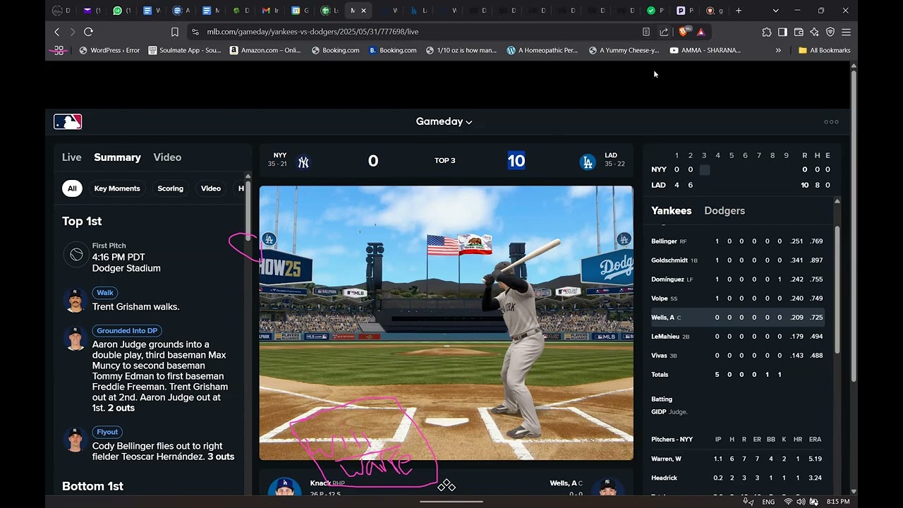Viewport: 903px width, 508px height.
Task: Switch to the Summary tab
Action: 118,157
